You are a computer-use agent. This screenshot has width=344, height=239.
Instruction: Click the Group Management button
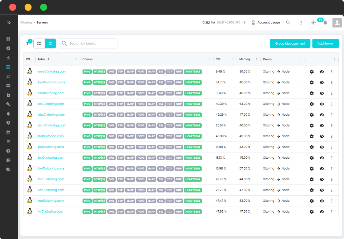point(290,44)
